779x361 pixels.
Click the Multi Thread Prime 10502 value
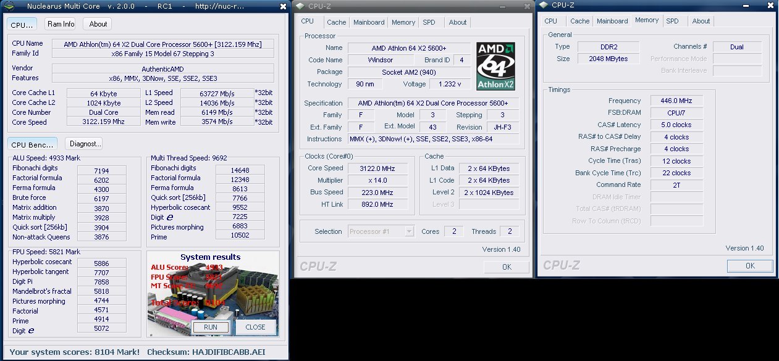point(240,235)
